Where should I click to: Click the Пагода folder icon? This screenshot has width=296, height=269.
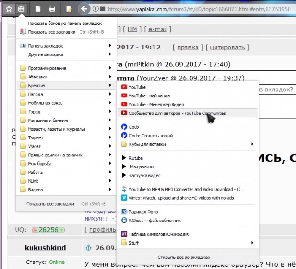pos(23,94)
